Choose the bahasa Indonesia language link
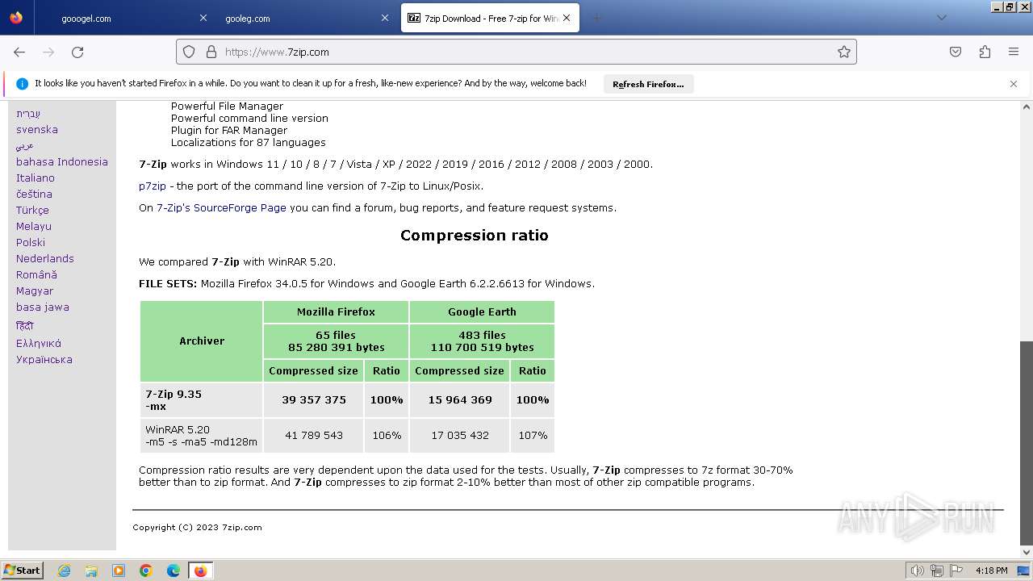 [62, 161]
